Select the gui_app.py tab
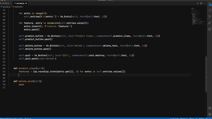Viewport: 212px width, 119px height. 20,3
